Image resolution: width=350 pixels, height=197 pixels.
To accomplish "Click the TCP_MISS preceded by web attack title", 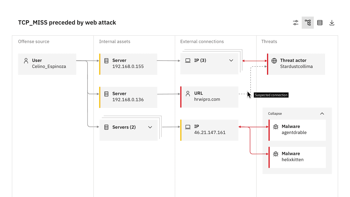I will [67, 22].
